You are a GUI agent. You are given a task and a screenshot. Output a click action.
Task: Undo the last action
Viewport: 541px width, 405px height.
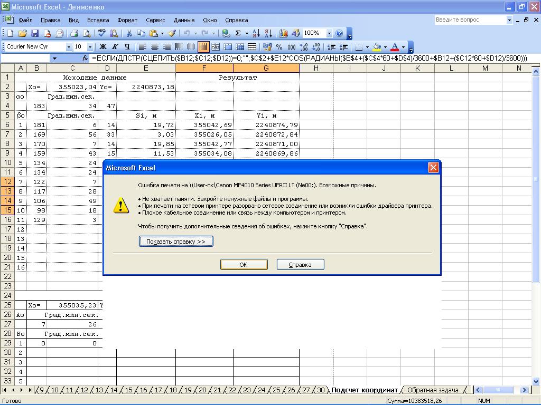[186, 33]
